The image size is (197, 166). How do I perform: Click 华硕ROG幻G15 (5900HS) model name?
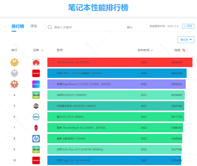pyautogui.click(x=72, y=95)
